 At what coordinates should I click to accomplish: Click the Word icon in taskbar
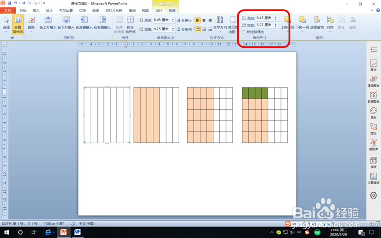pos(78,232)
